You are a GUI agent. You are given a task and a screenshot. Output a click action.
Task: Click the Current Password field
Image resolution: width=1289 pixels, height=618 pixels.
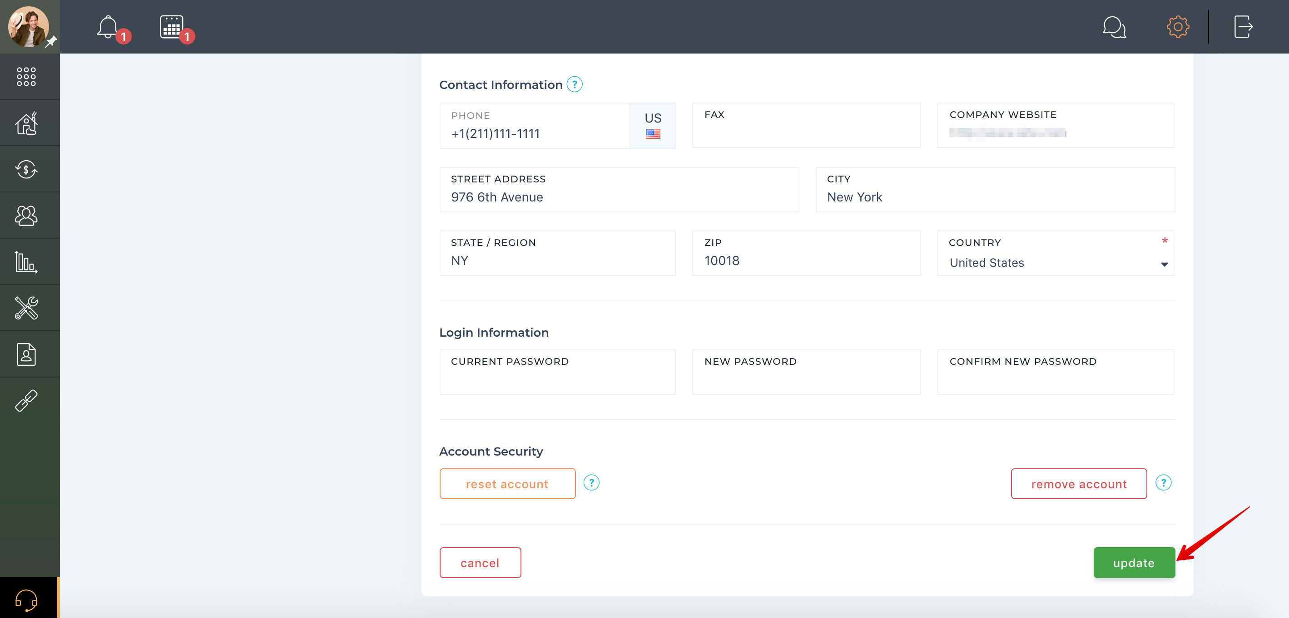click(557, 372)
